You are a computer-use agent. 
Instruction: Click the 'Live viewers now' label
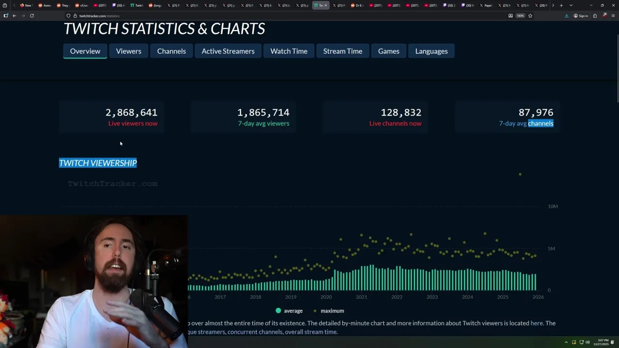point(133,123)
